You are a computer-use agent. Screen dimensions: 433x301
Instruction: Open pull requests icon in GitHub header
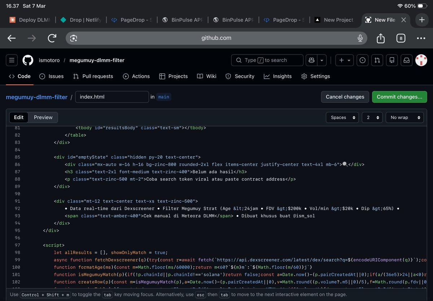tap(377, 60)
